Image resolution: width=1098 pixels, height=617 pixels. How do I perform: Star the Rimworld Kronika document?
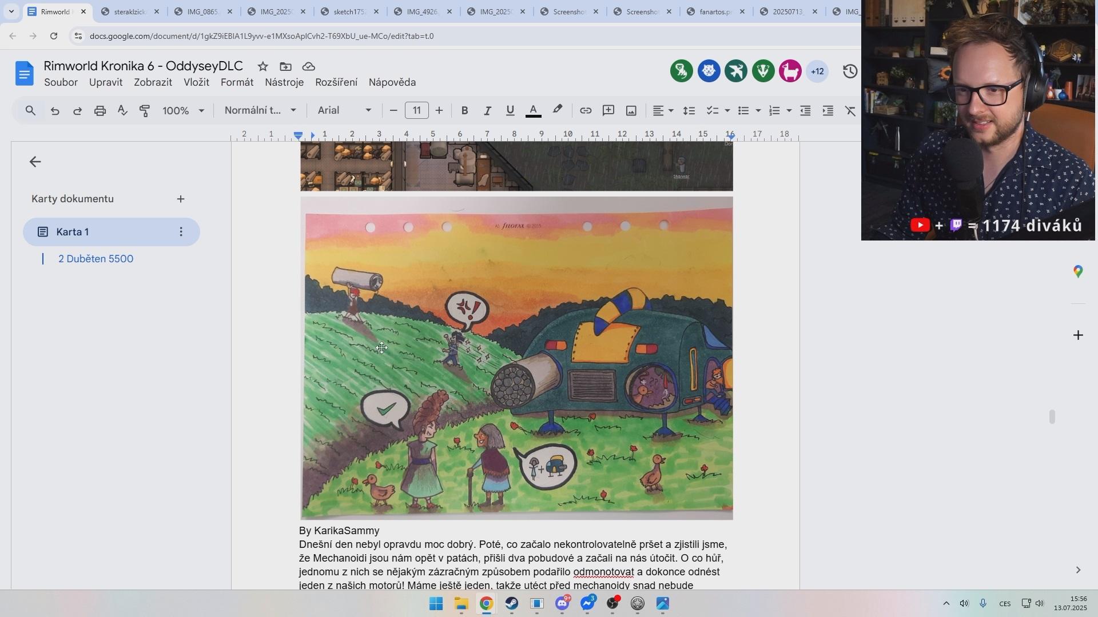pos(262,66)
